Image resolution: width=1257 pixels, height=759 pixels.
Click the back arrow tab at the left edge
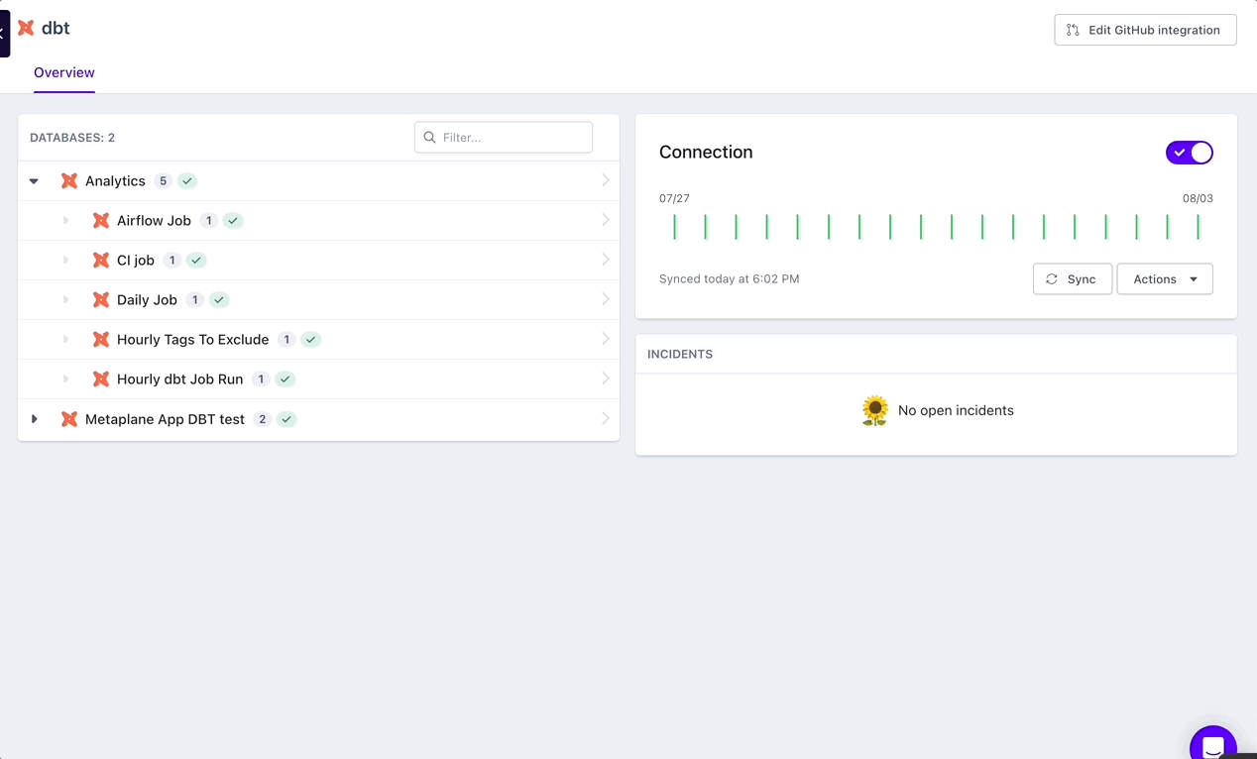pos(4,34)
